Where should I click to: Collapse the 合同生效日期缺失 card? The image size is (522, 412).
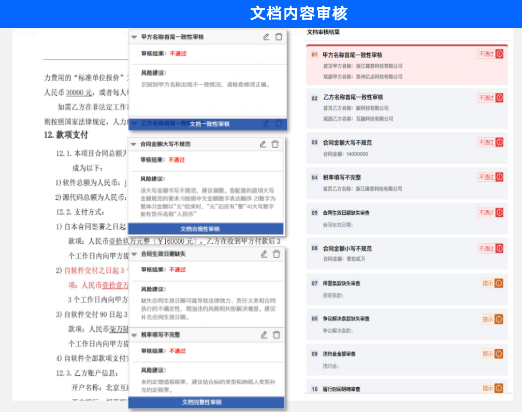pos(133,254)
